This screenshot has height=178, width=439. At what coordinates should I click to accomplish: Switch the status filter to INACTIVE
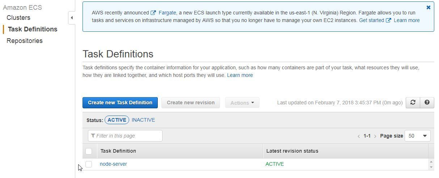tap(143, 120)
